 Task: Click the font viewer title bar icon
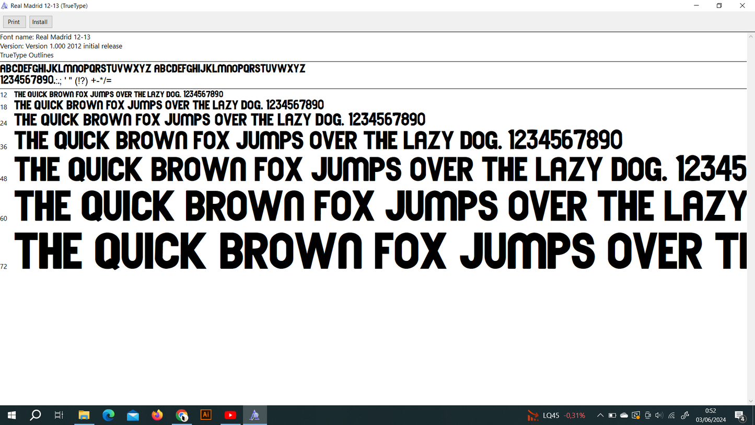(5, 6)
